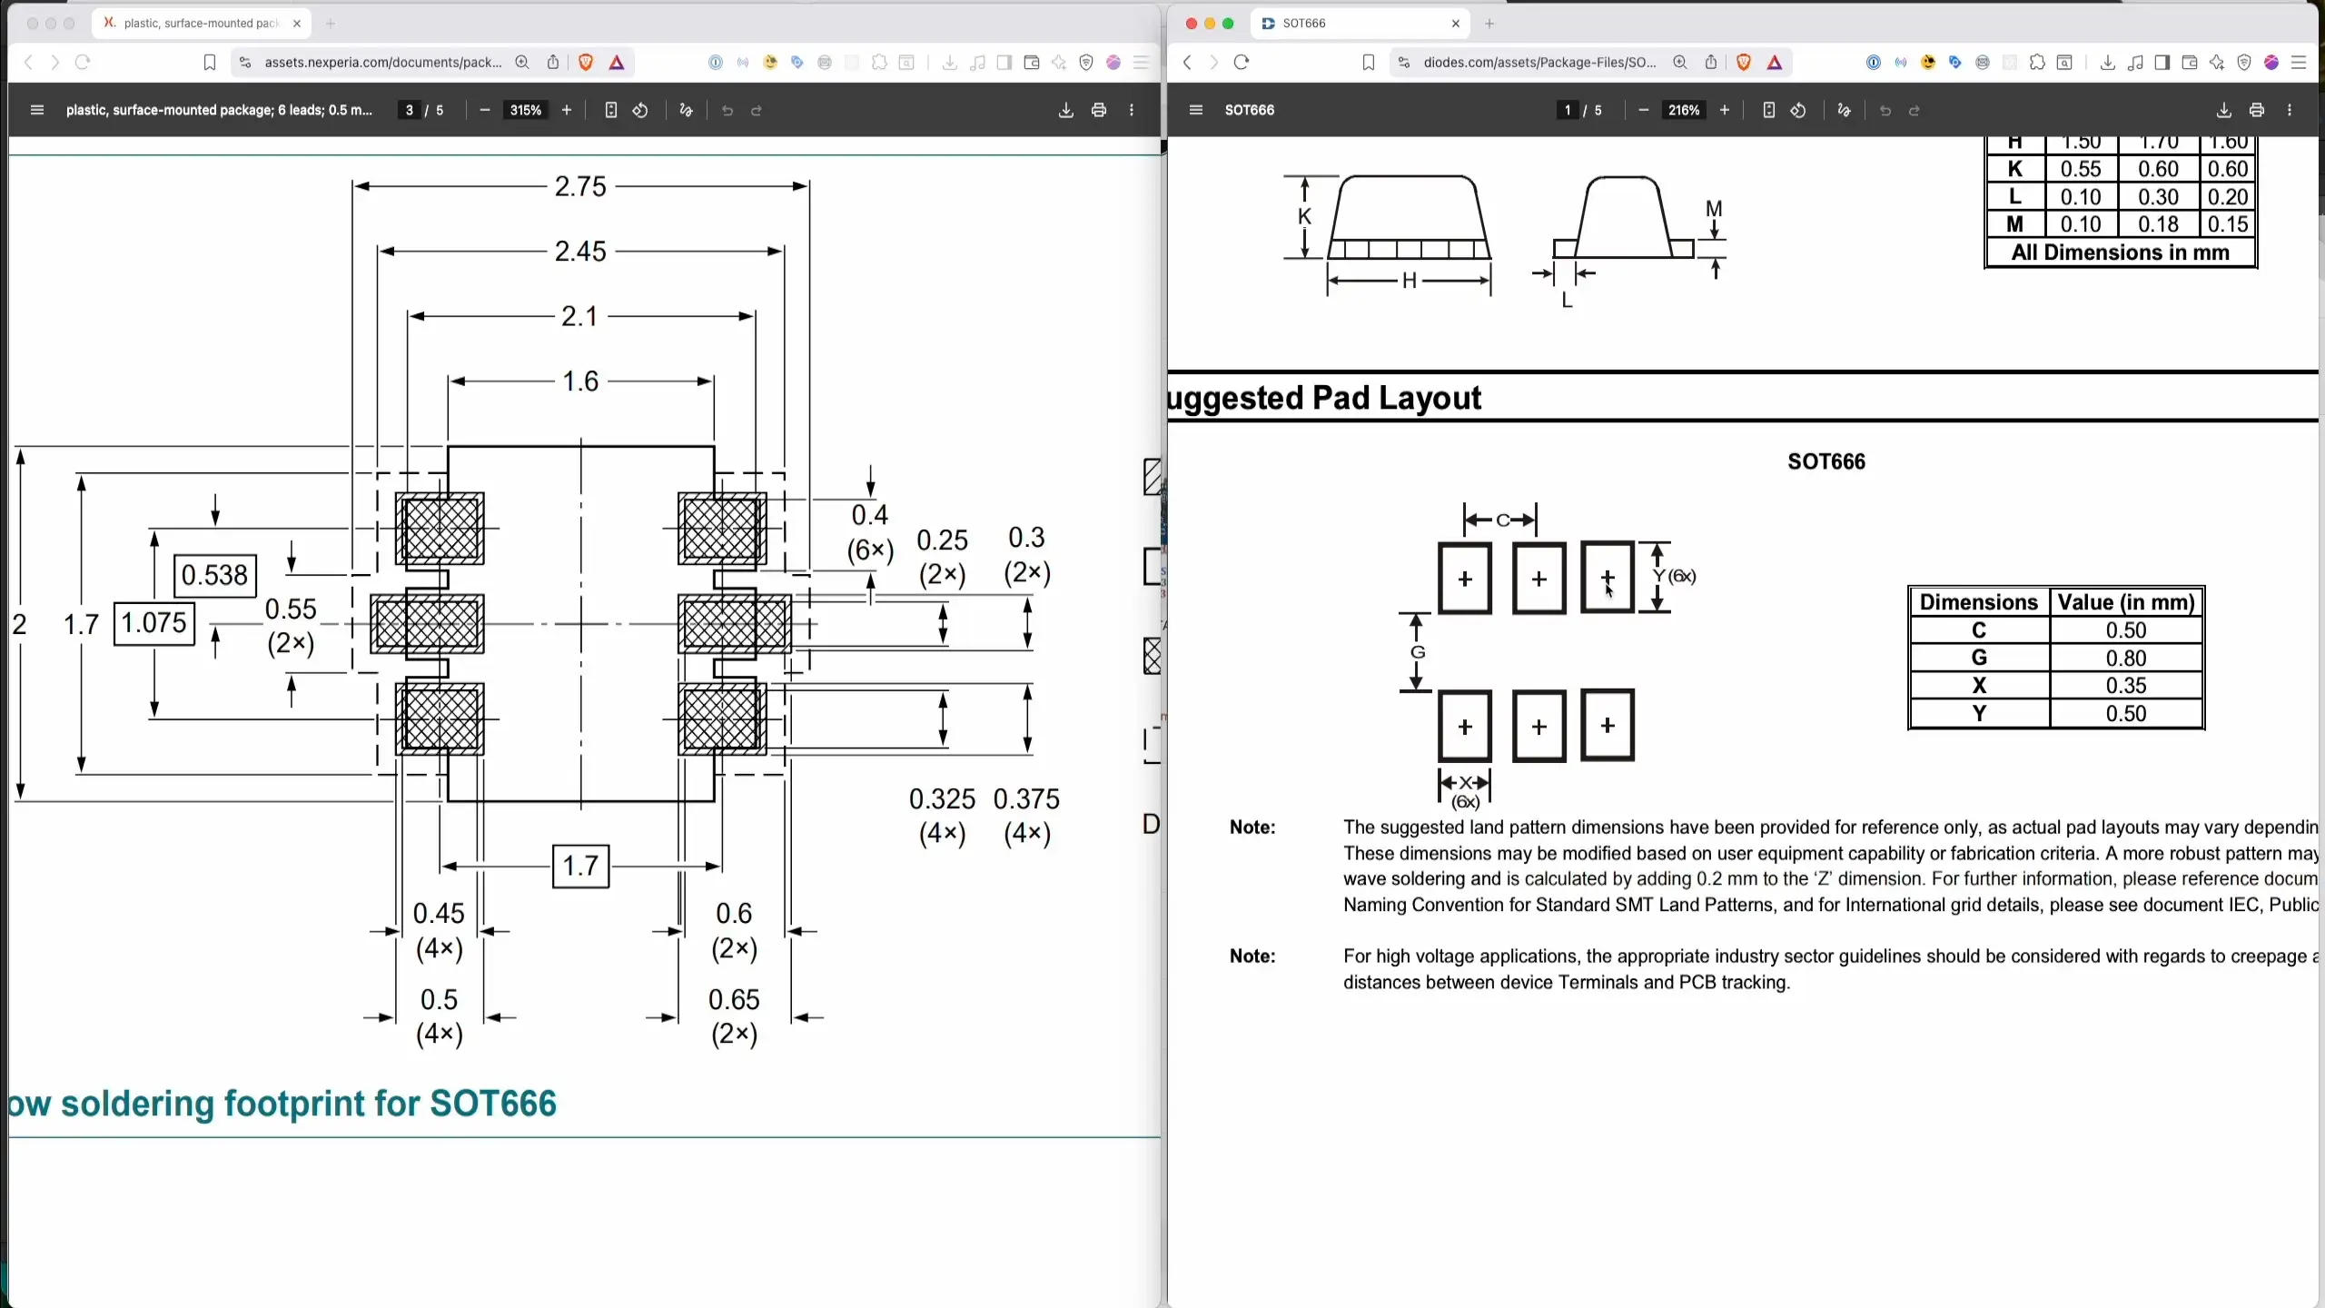Toggle the thumbnail sidebar in the SOT666 PDF viewer
Viewport: 2325px width, 1308px height.
(1195, 110)
